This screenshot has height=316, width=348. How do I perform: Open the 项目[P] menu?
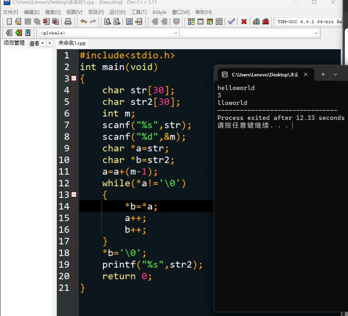tap(96, 12)
